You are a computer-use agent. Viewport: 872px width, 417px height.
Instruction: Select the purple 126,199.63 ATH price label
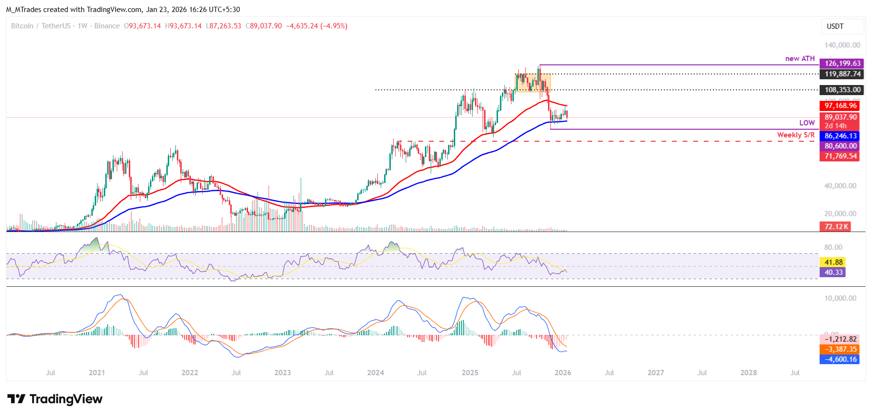point(842,63)
